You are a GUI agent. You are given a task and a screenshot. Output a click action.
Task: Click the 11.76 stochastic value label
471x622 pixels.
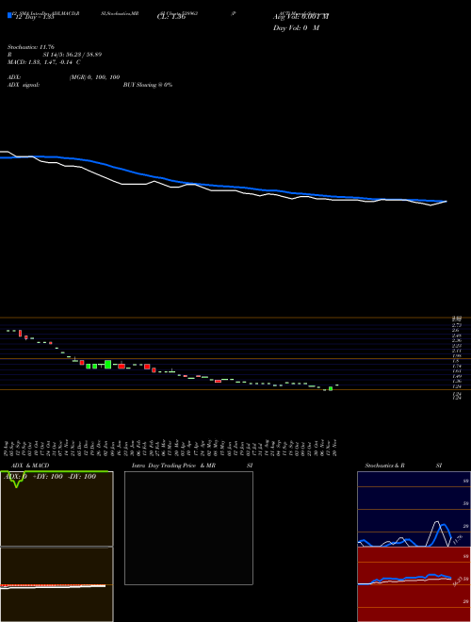coord(457,539)
